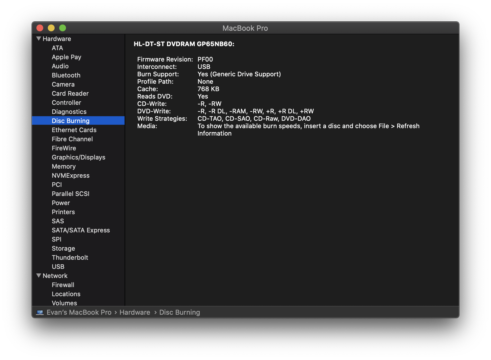Click the MacBook computer icon in path bar
The width and height of the screenshot is (491, 360).
tap(40, 312)
